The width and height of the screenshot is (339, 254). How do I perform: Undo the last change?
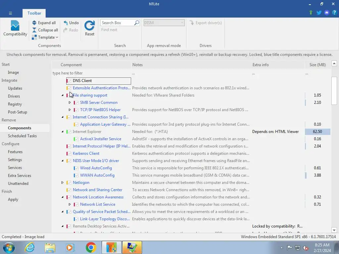point(71,23)
